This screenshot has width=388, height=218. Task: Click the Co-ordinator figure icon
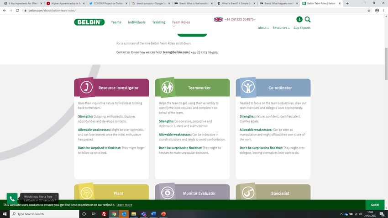pos(248,87)
